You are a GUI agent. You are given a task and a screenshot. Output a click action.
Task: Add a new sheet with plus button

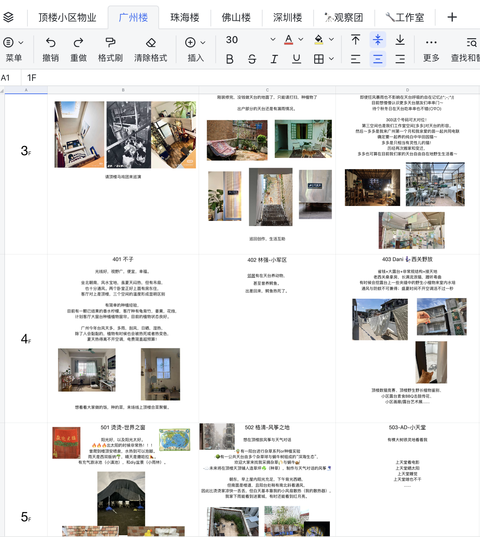(452, 17)
